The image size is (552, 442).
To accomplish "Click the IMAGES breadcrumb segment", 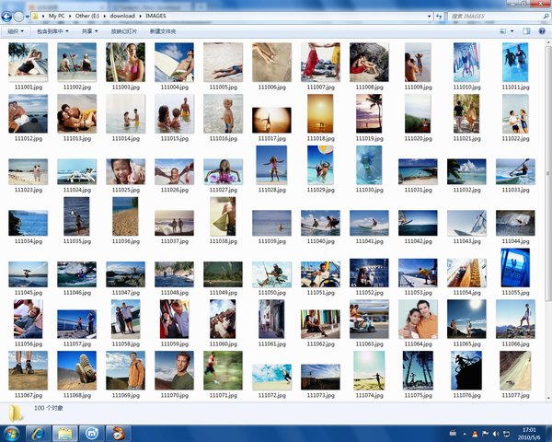I will [x=155, y=16].
